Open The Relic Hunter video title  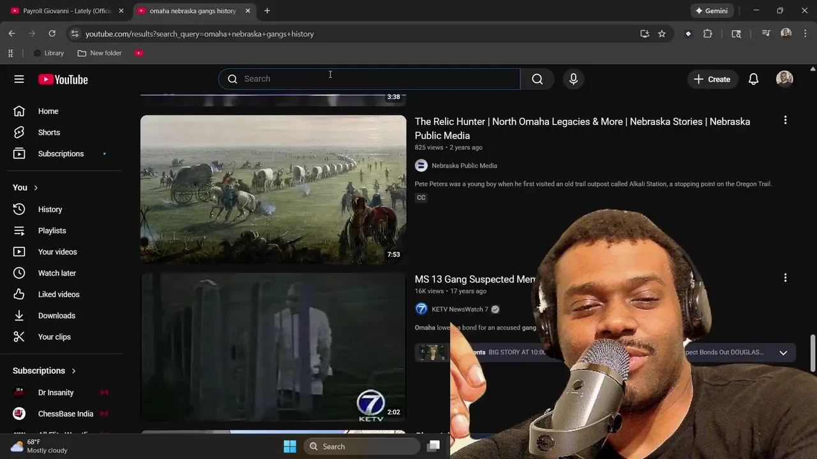click(x=582, y=128)
